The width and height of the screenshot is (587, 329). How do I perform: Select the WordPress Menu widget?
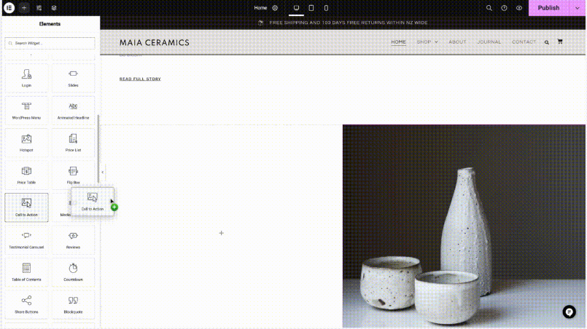tap(26, 111)
